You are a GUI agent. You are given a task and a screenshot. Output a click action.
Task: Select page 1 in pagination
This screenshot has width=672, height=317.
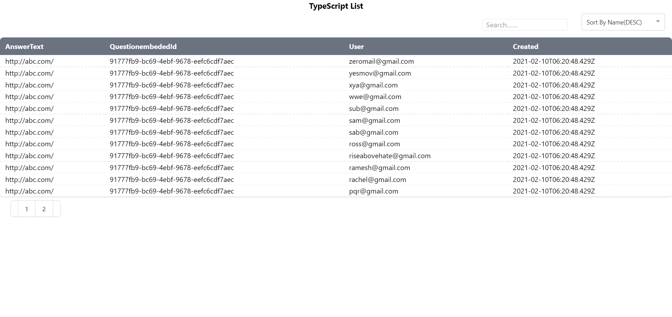click(27, 209)
